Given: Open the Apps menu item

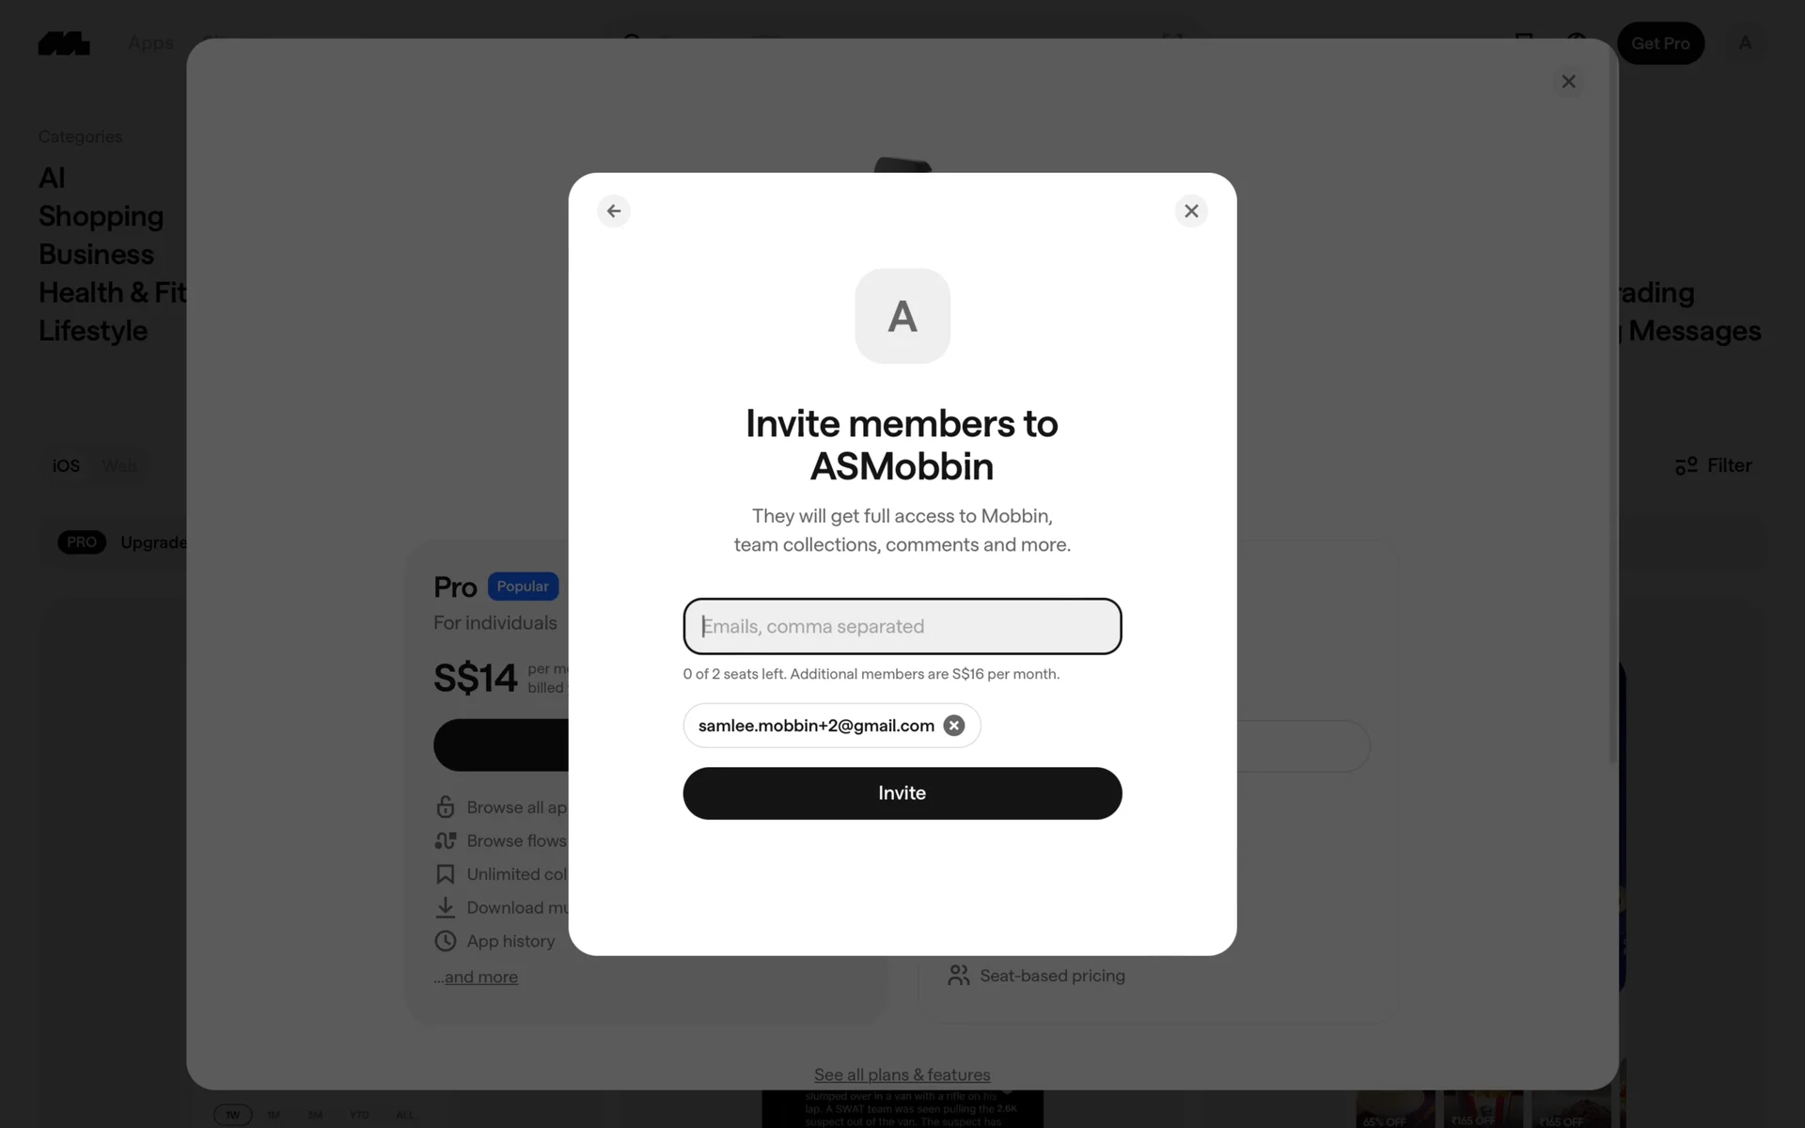Looking at the screenshot, I should coord(150,43).
